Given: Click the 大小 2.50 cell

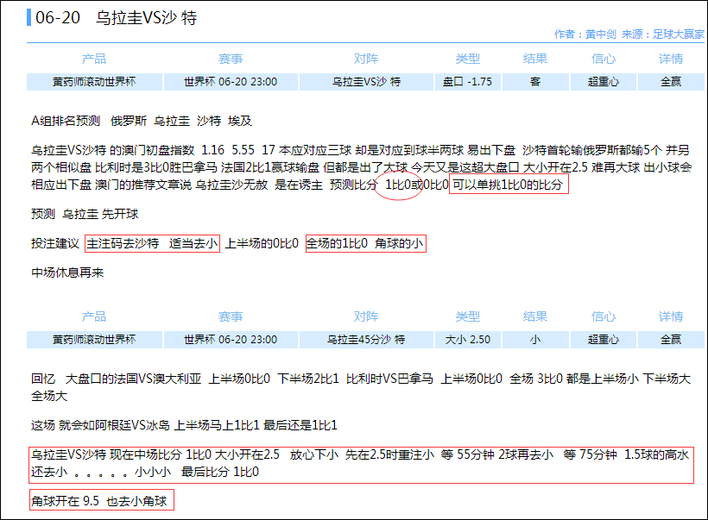Looking at the screenshot, I should tap(467, 340).
